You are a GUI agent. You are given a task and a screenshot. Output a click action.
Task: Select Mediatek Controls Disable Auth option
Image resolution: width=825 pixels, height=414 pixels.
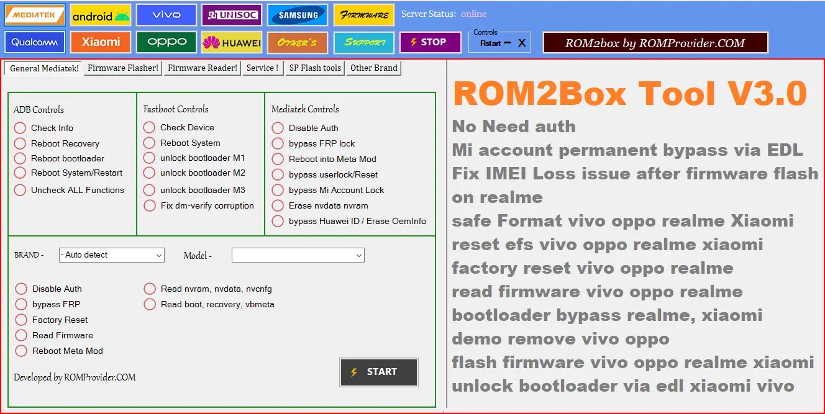coord(305,128)
